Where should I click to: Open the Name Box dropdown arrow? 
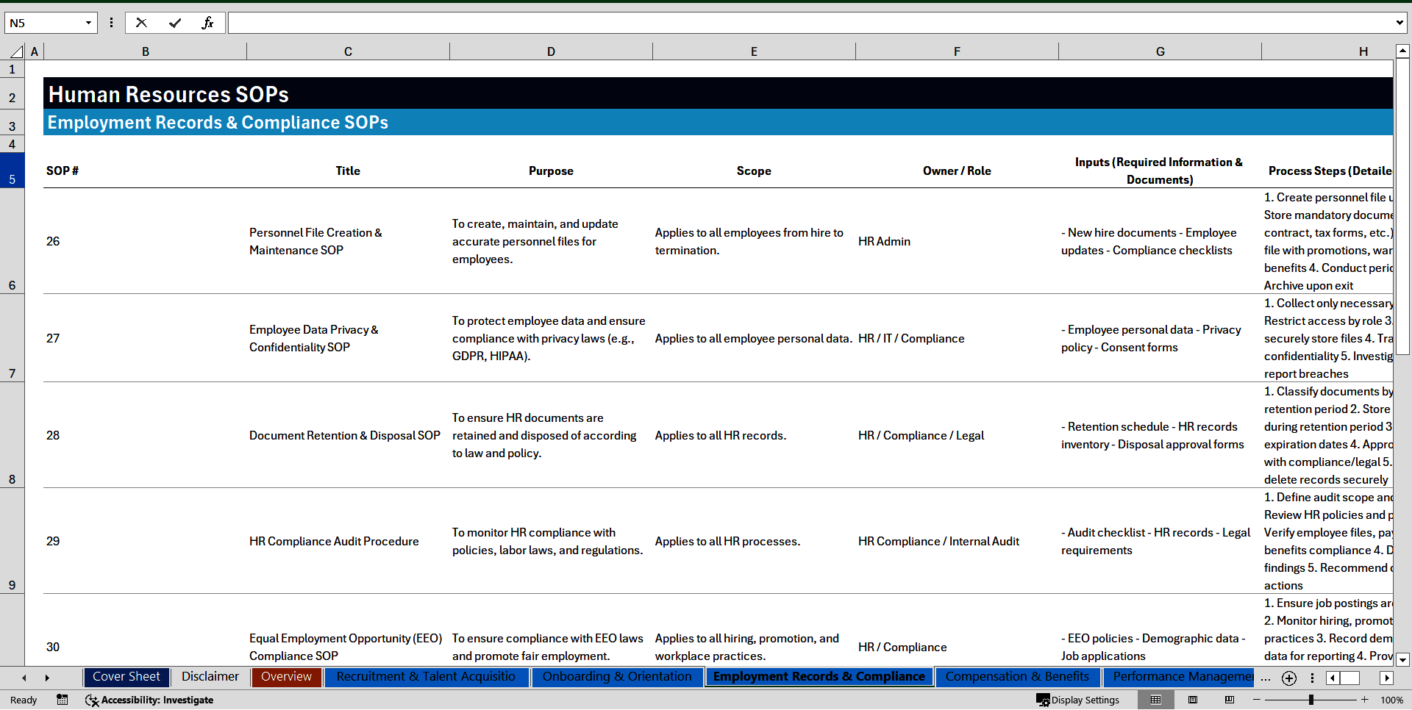88,23
